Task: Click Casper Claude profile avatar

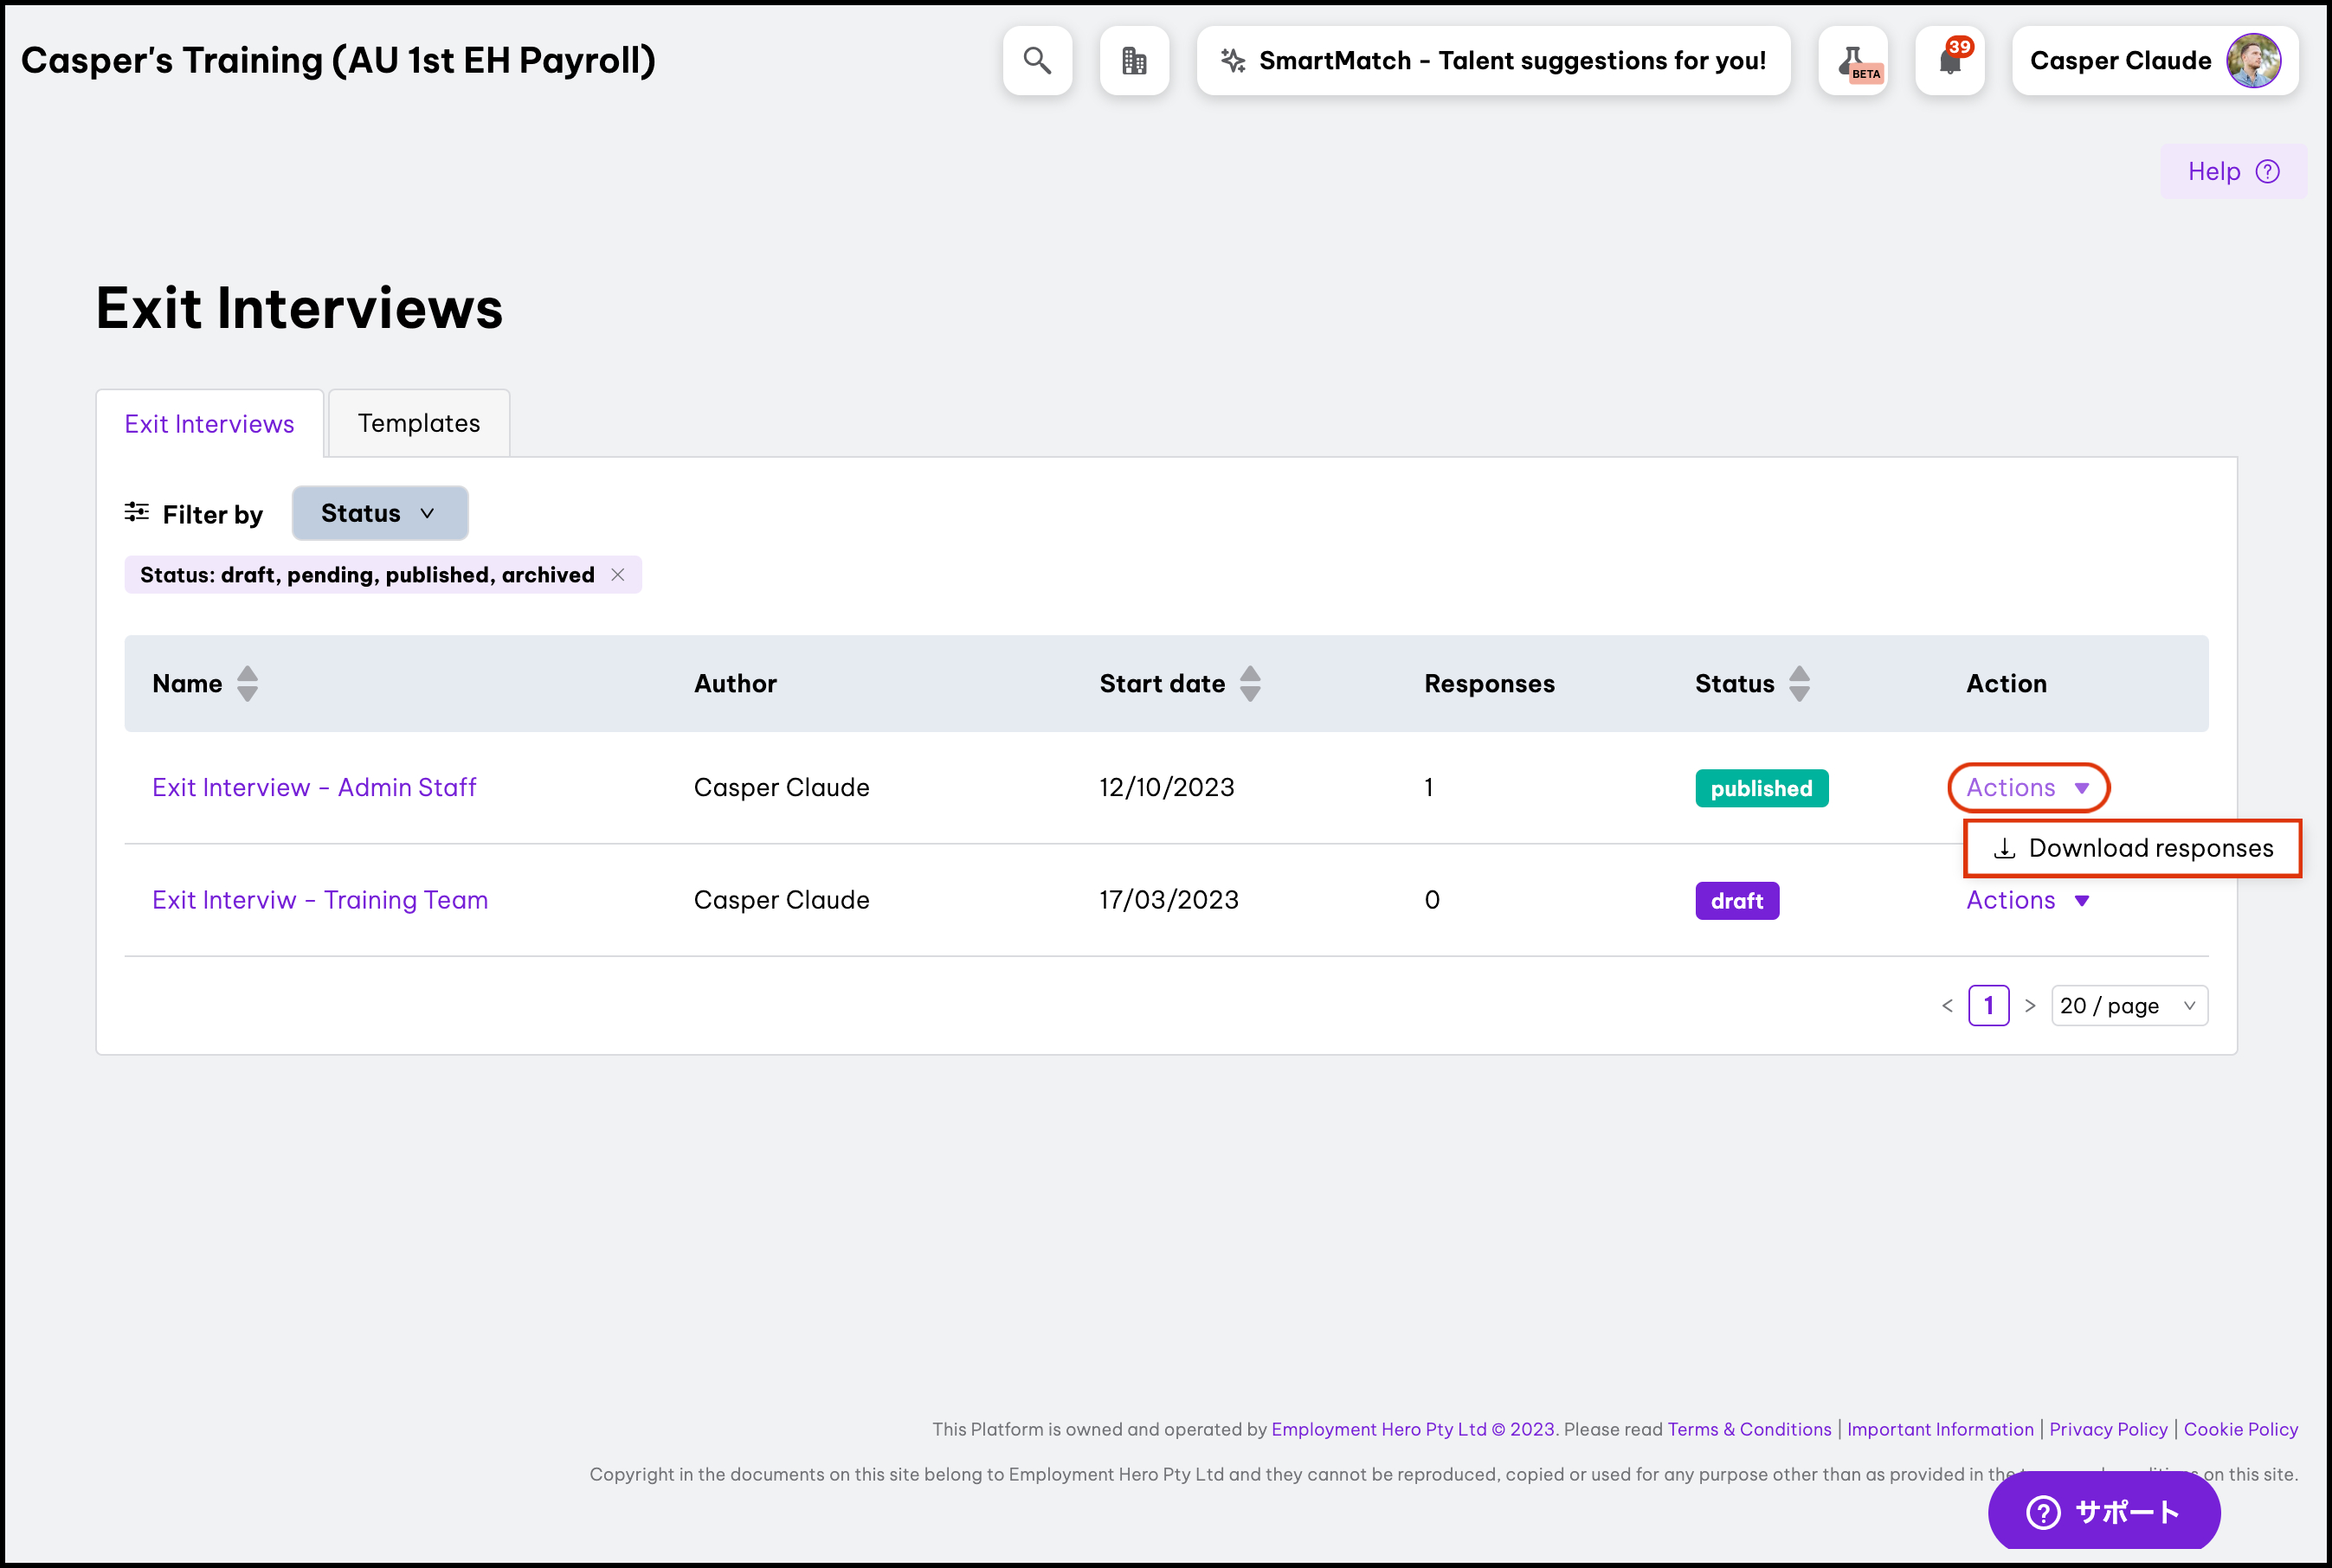Action: [2253, 61]
